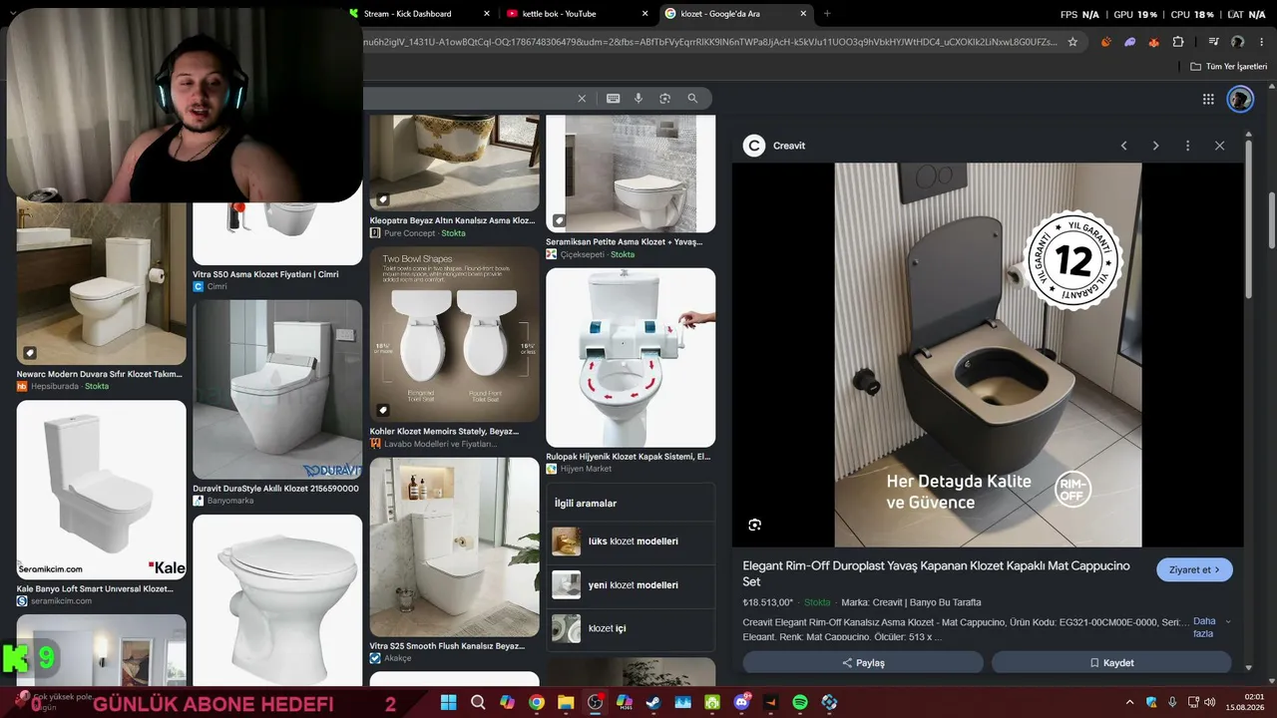The height and width of the screenshot is (718, 1277).
Task: Open Steam from the taskbar
Action: click(653, 702)
